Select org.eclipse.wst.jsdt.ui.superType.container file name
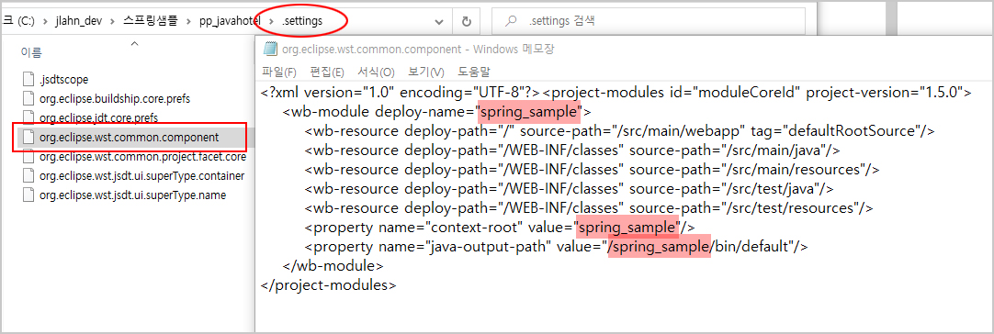The height and width of the screenshot is (334, 994). (142, 175)
